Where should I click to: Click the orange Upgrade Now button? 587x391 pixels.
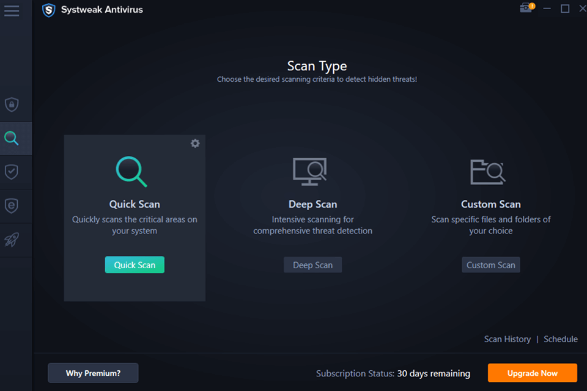(533, 373)
